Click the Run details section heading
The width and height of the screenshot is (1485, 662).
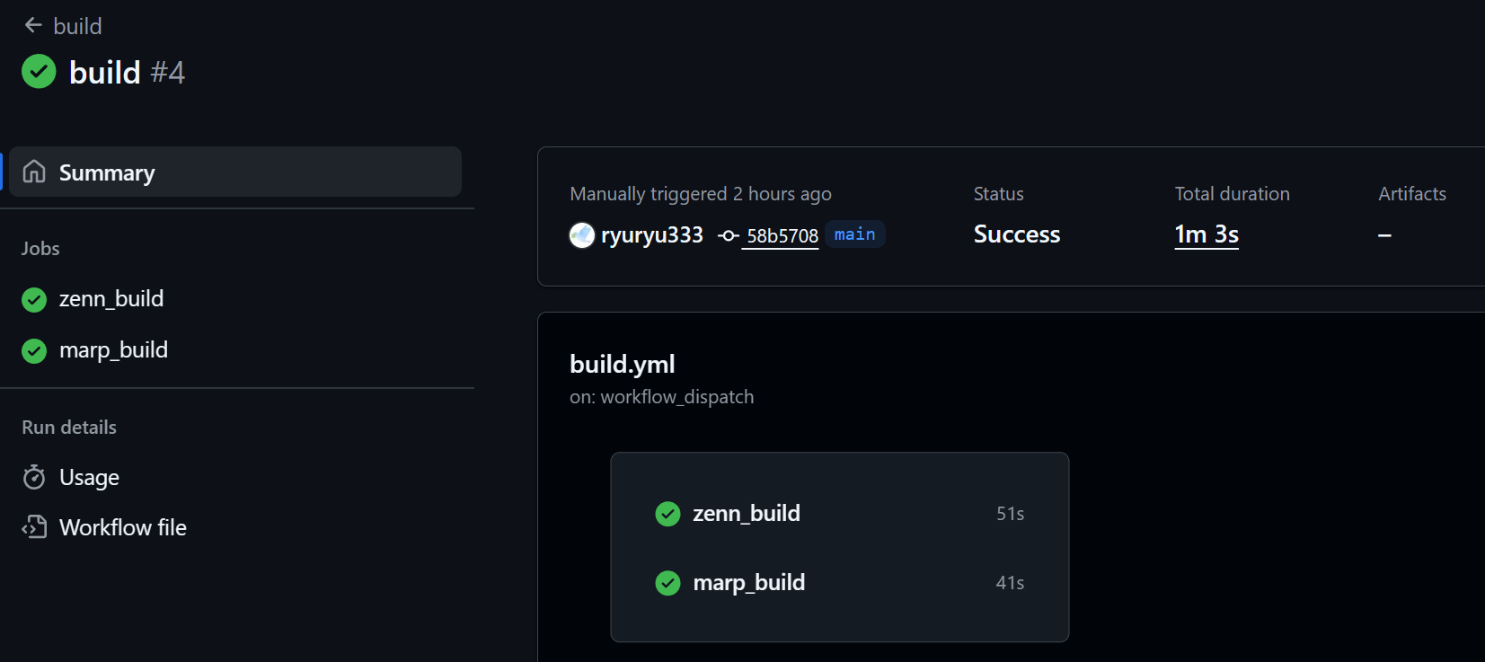coord(69,428)
